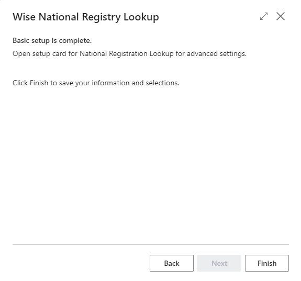This screenshot has width=301, height=281.
Task: Click the Open setup card instruction text
Action: tap(129, 54)
